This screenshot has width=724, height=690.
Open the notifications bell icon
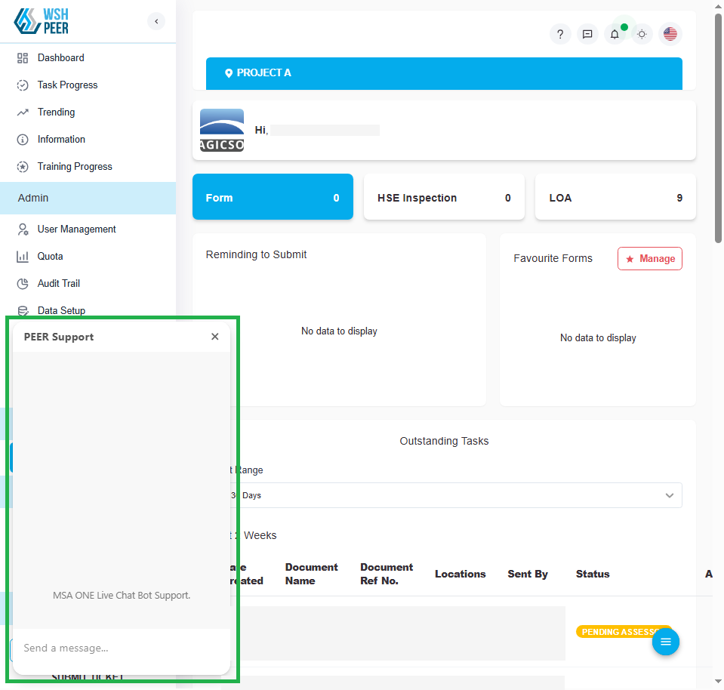615,34
